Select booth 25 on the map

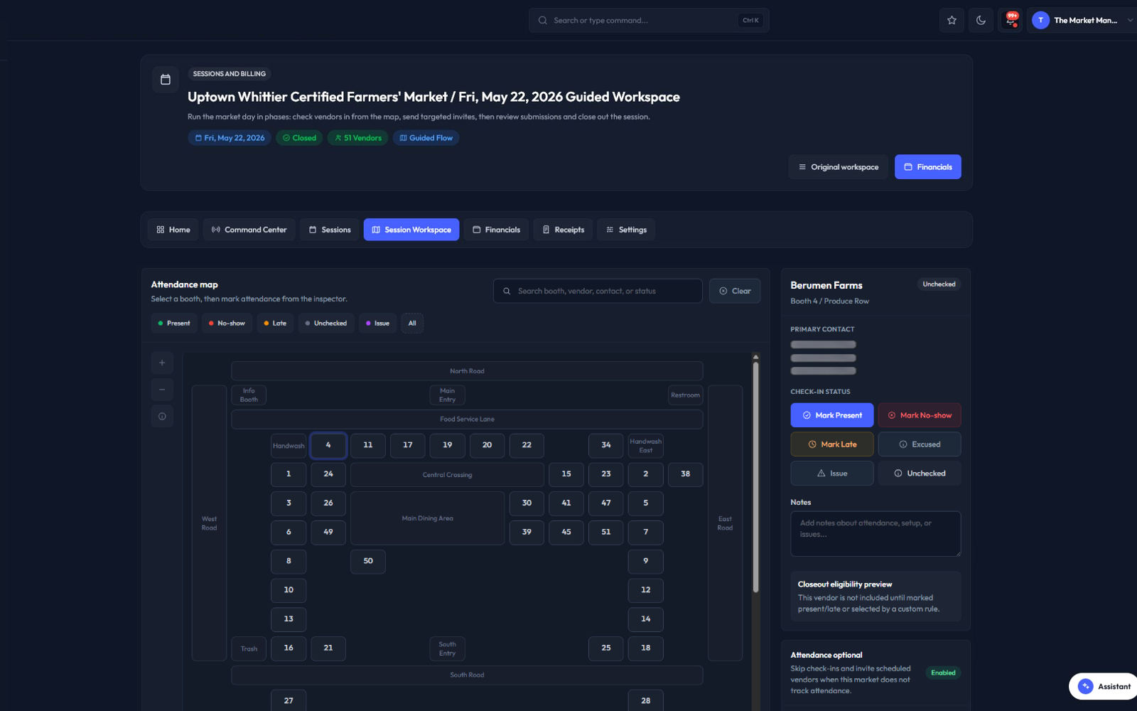606,648
